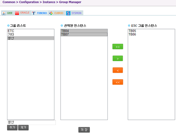The height and width of the screenshot is (133, 176).
Task: Click the green single-right arrow button
Action: (x=118, y=59)
